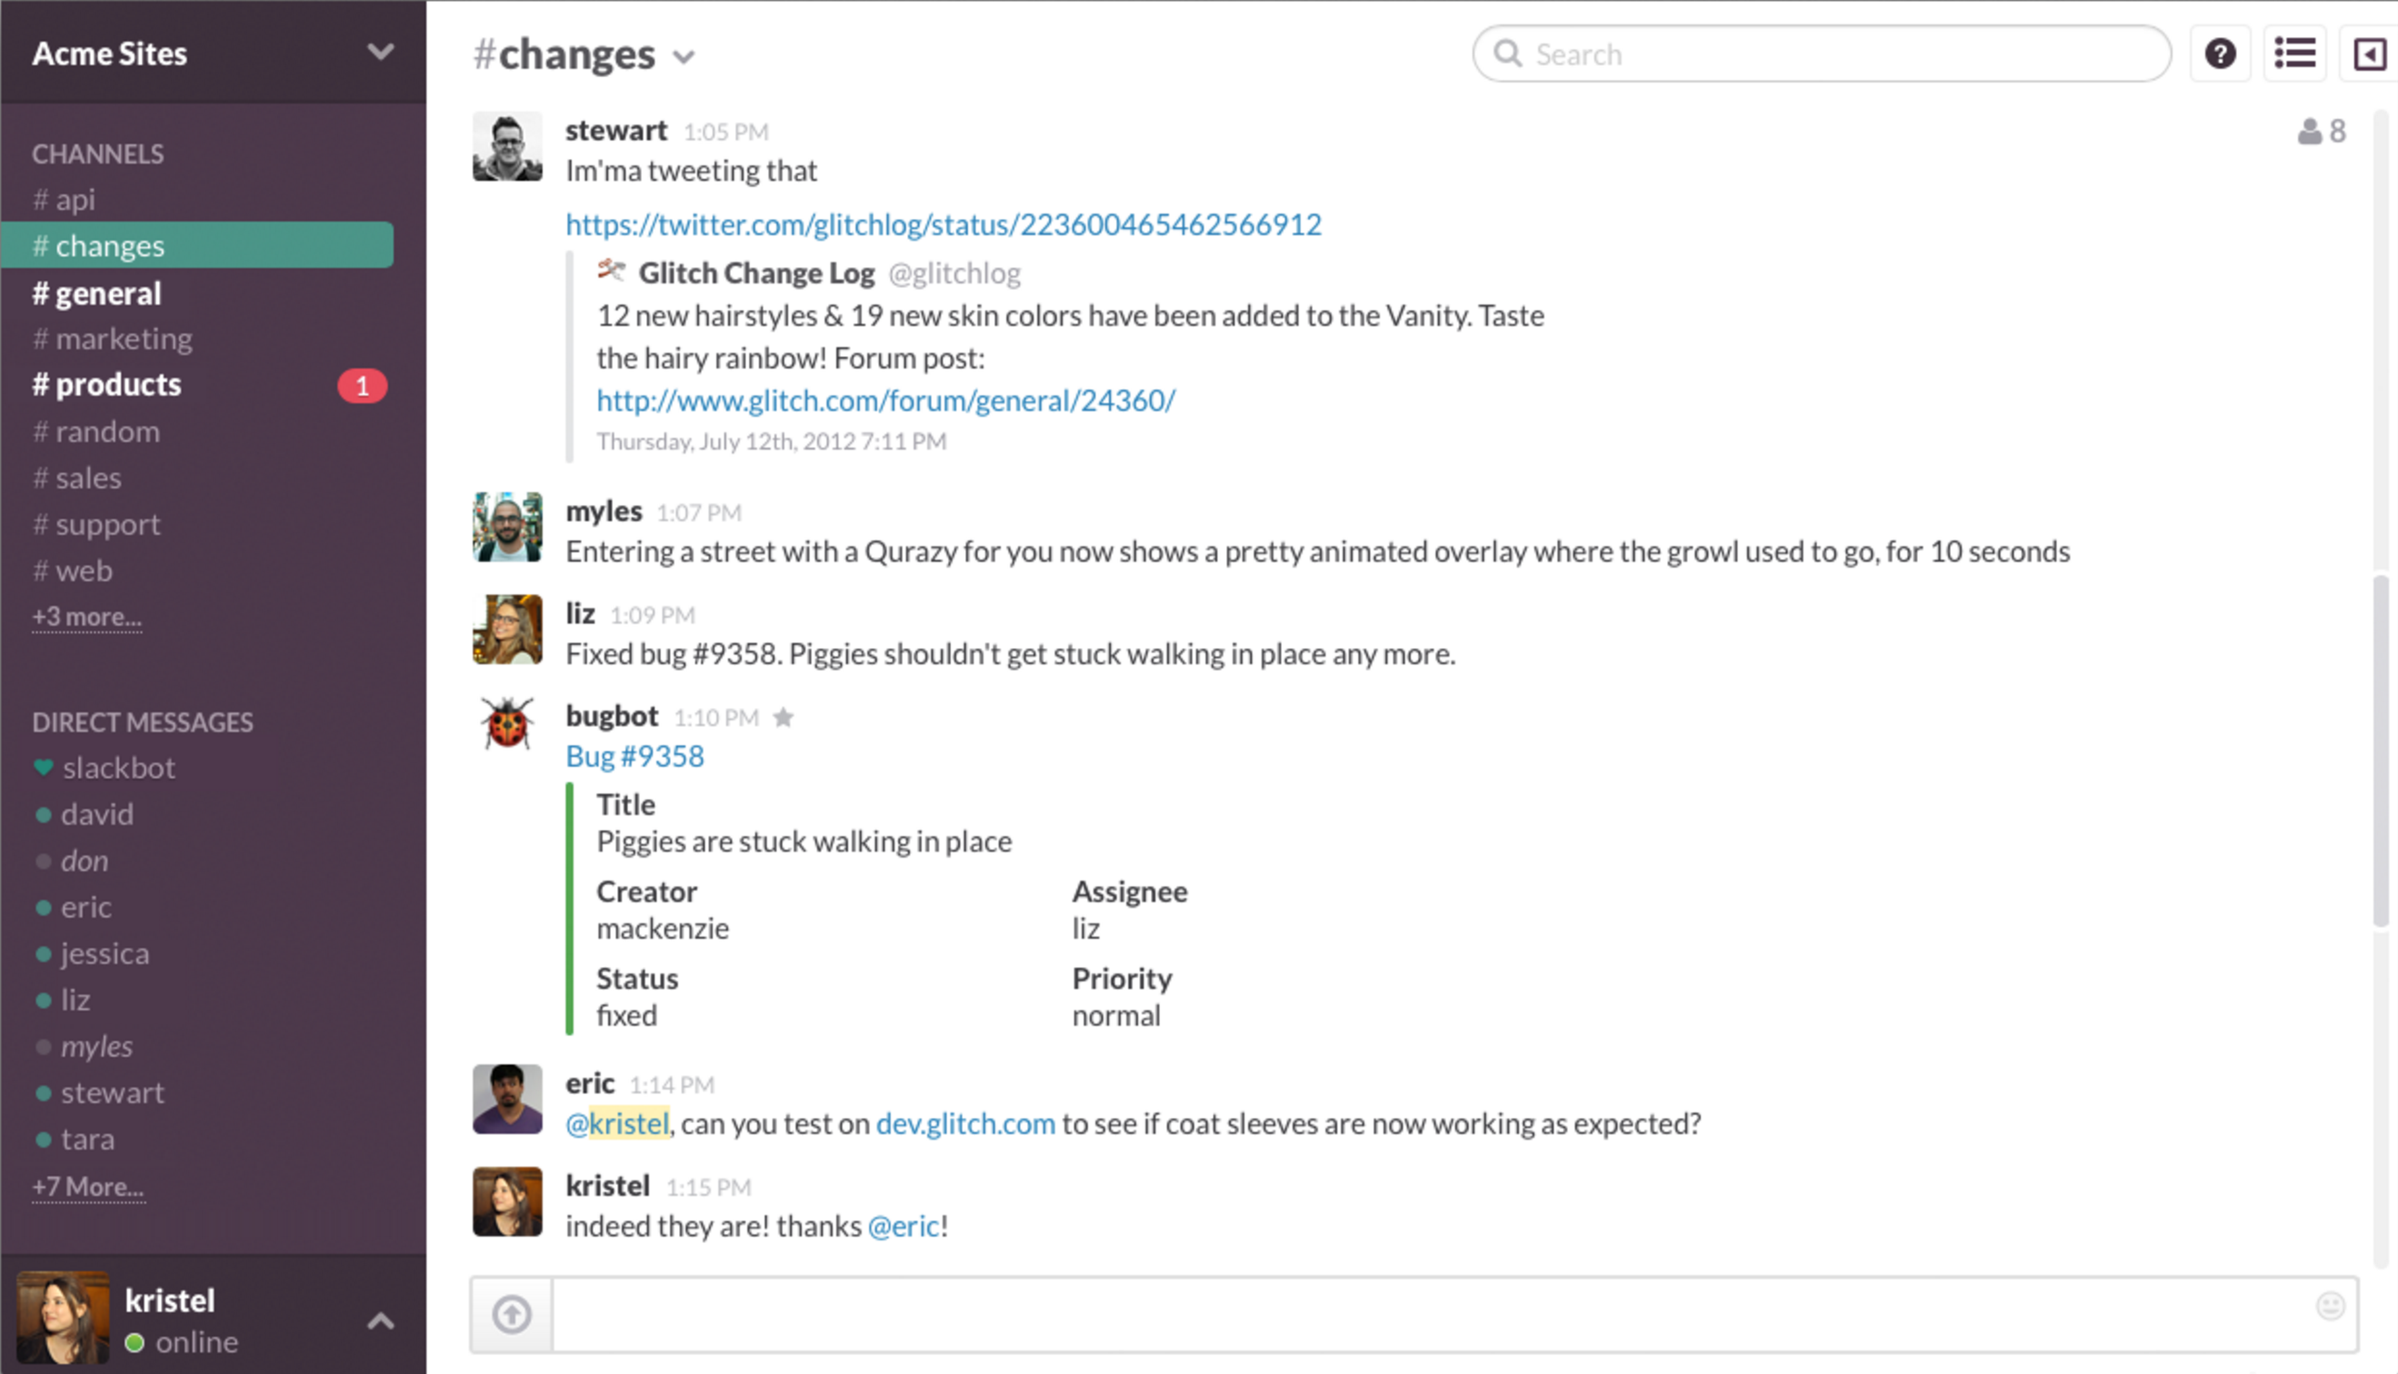Viewport: 2398px width, 1374px height.
Task: Click the file upload arrow icon
Action: tap(512, 1314)
